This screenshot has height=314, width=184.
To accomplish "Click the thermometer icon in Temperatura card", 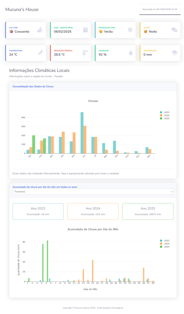I will (x=40, y=53).
